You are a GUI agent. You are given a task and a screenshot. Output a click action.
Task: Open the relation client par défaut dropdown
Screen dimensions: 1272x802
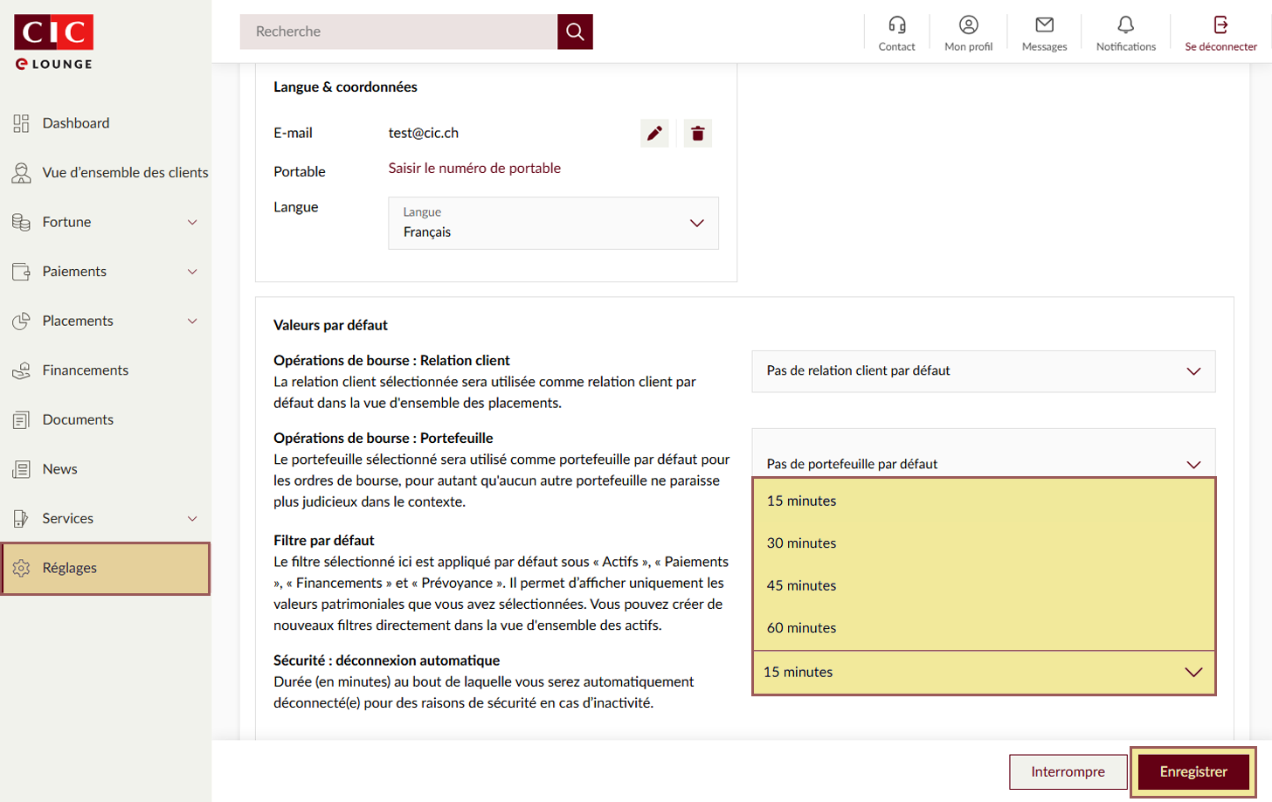(x=983, y=371)
